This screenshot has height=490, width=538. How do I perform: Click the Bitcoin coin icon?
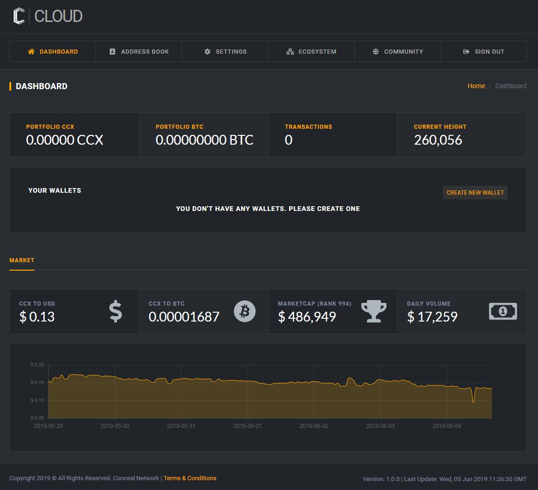[x=244, y=311]
